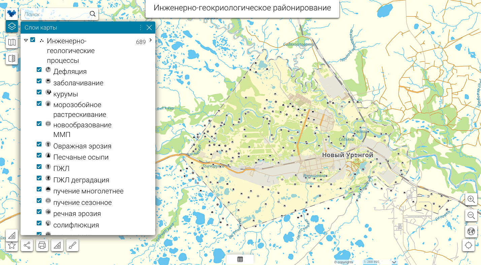This screenshot has width=481, height=265.
Task: Uncheck the Дефляция layer checkbox
Action: coord(39,70)
